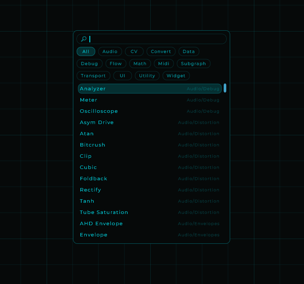Insert the Bitcrush node
The width and height of the screenshot is (304, 284).
150,145
